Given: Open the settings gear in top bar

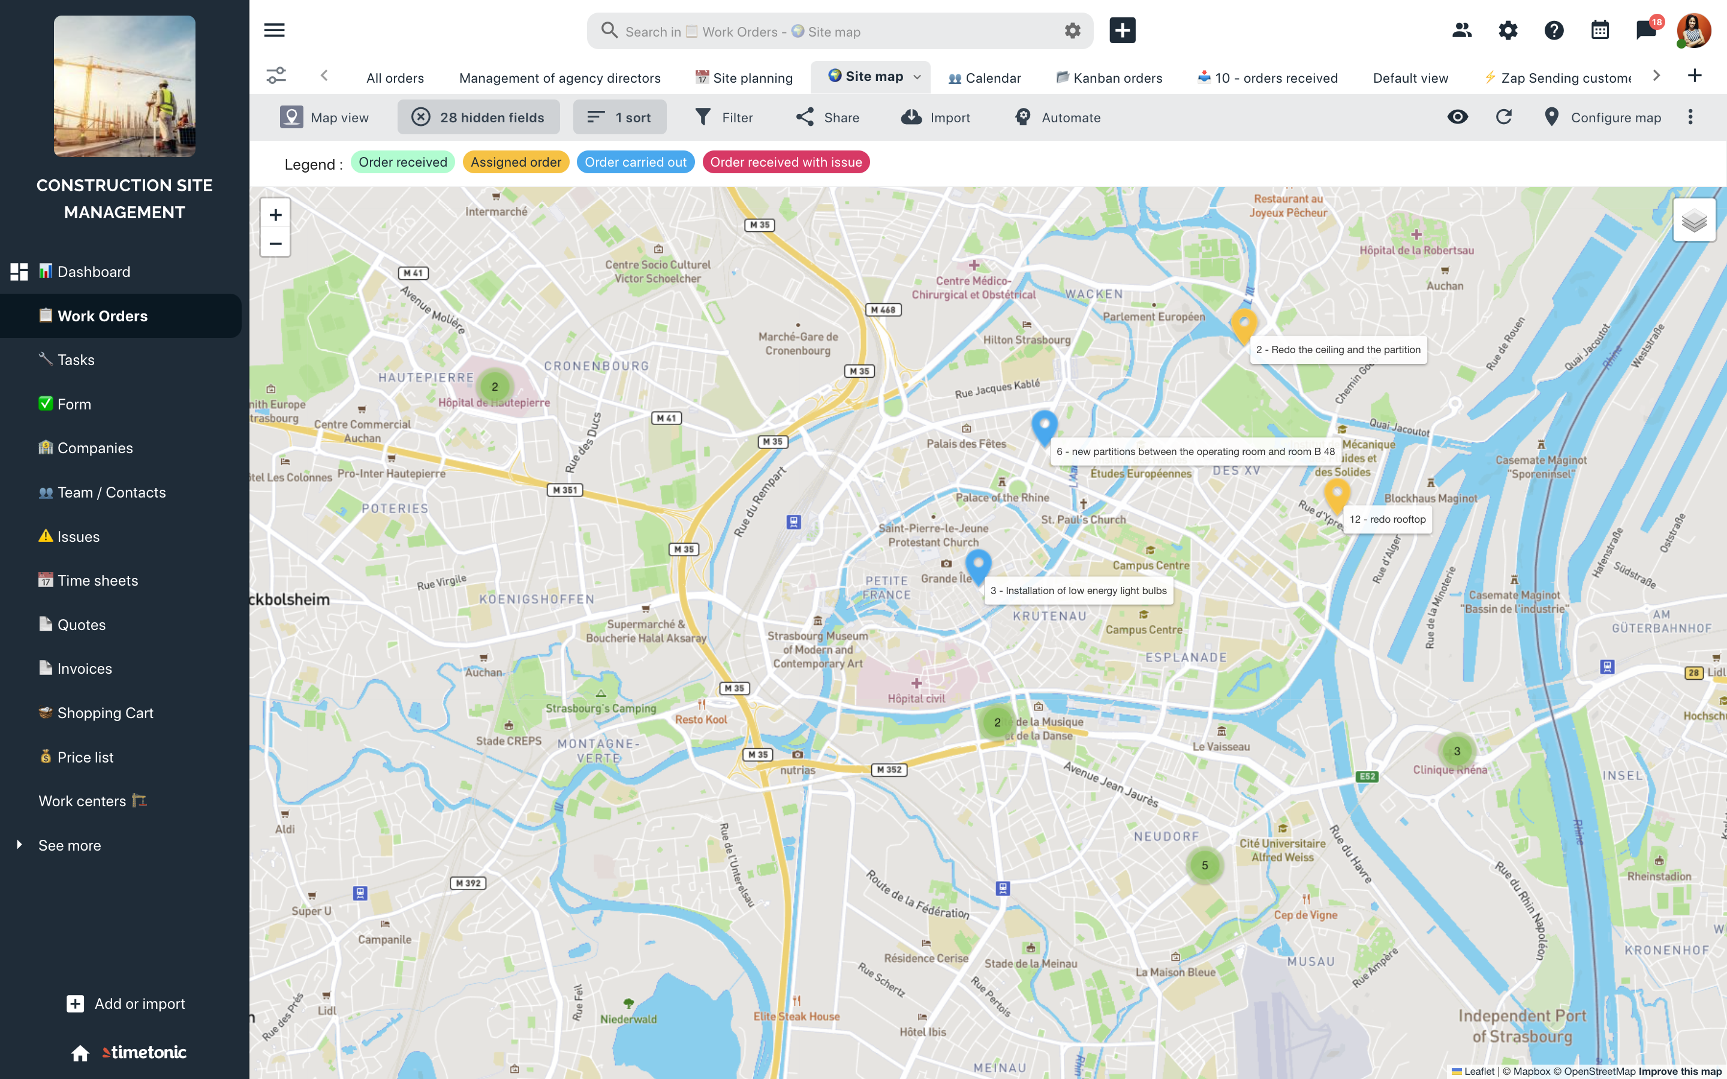Looking at the screenshot, I should [x=1507, y=30].
